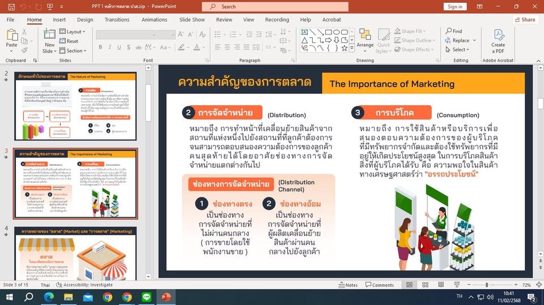The height and width of the screenshot is (305, 544).
Task: Toggle Strikethrough formatting
Action: click(138, 47)
